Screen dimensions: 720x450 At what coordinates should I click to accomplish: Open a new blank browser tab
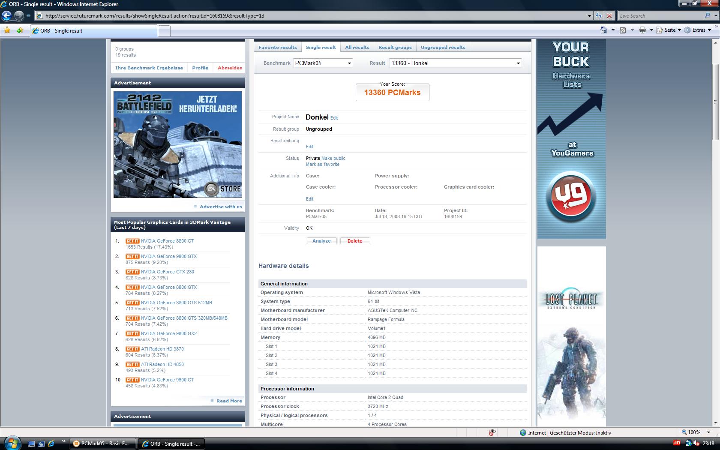[x=164, y=31]
